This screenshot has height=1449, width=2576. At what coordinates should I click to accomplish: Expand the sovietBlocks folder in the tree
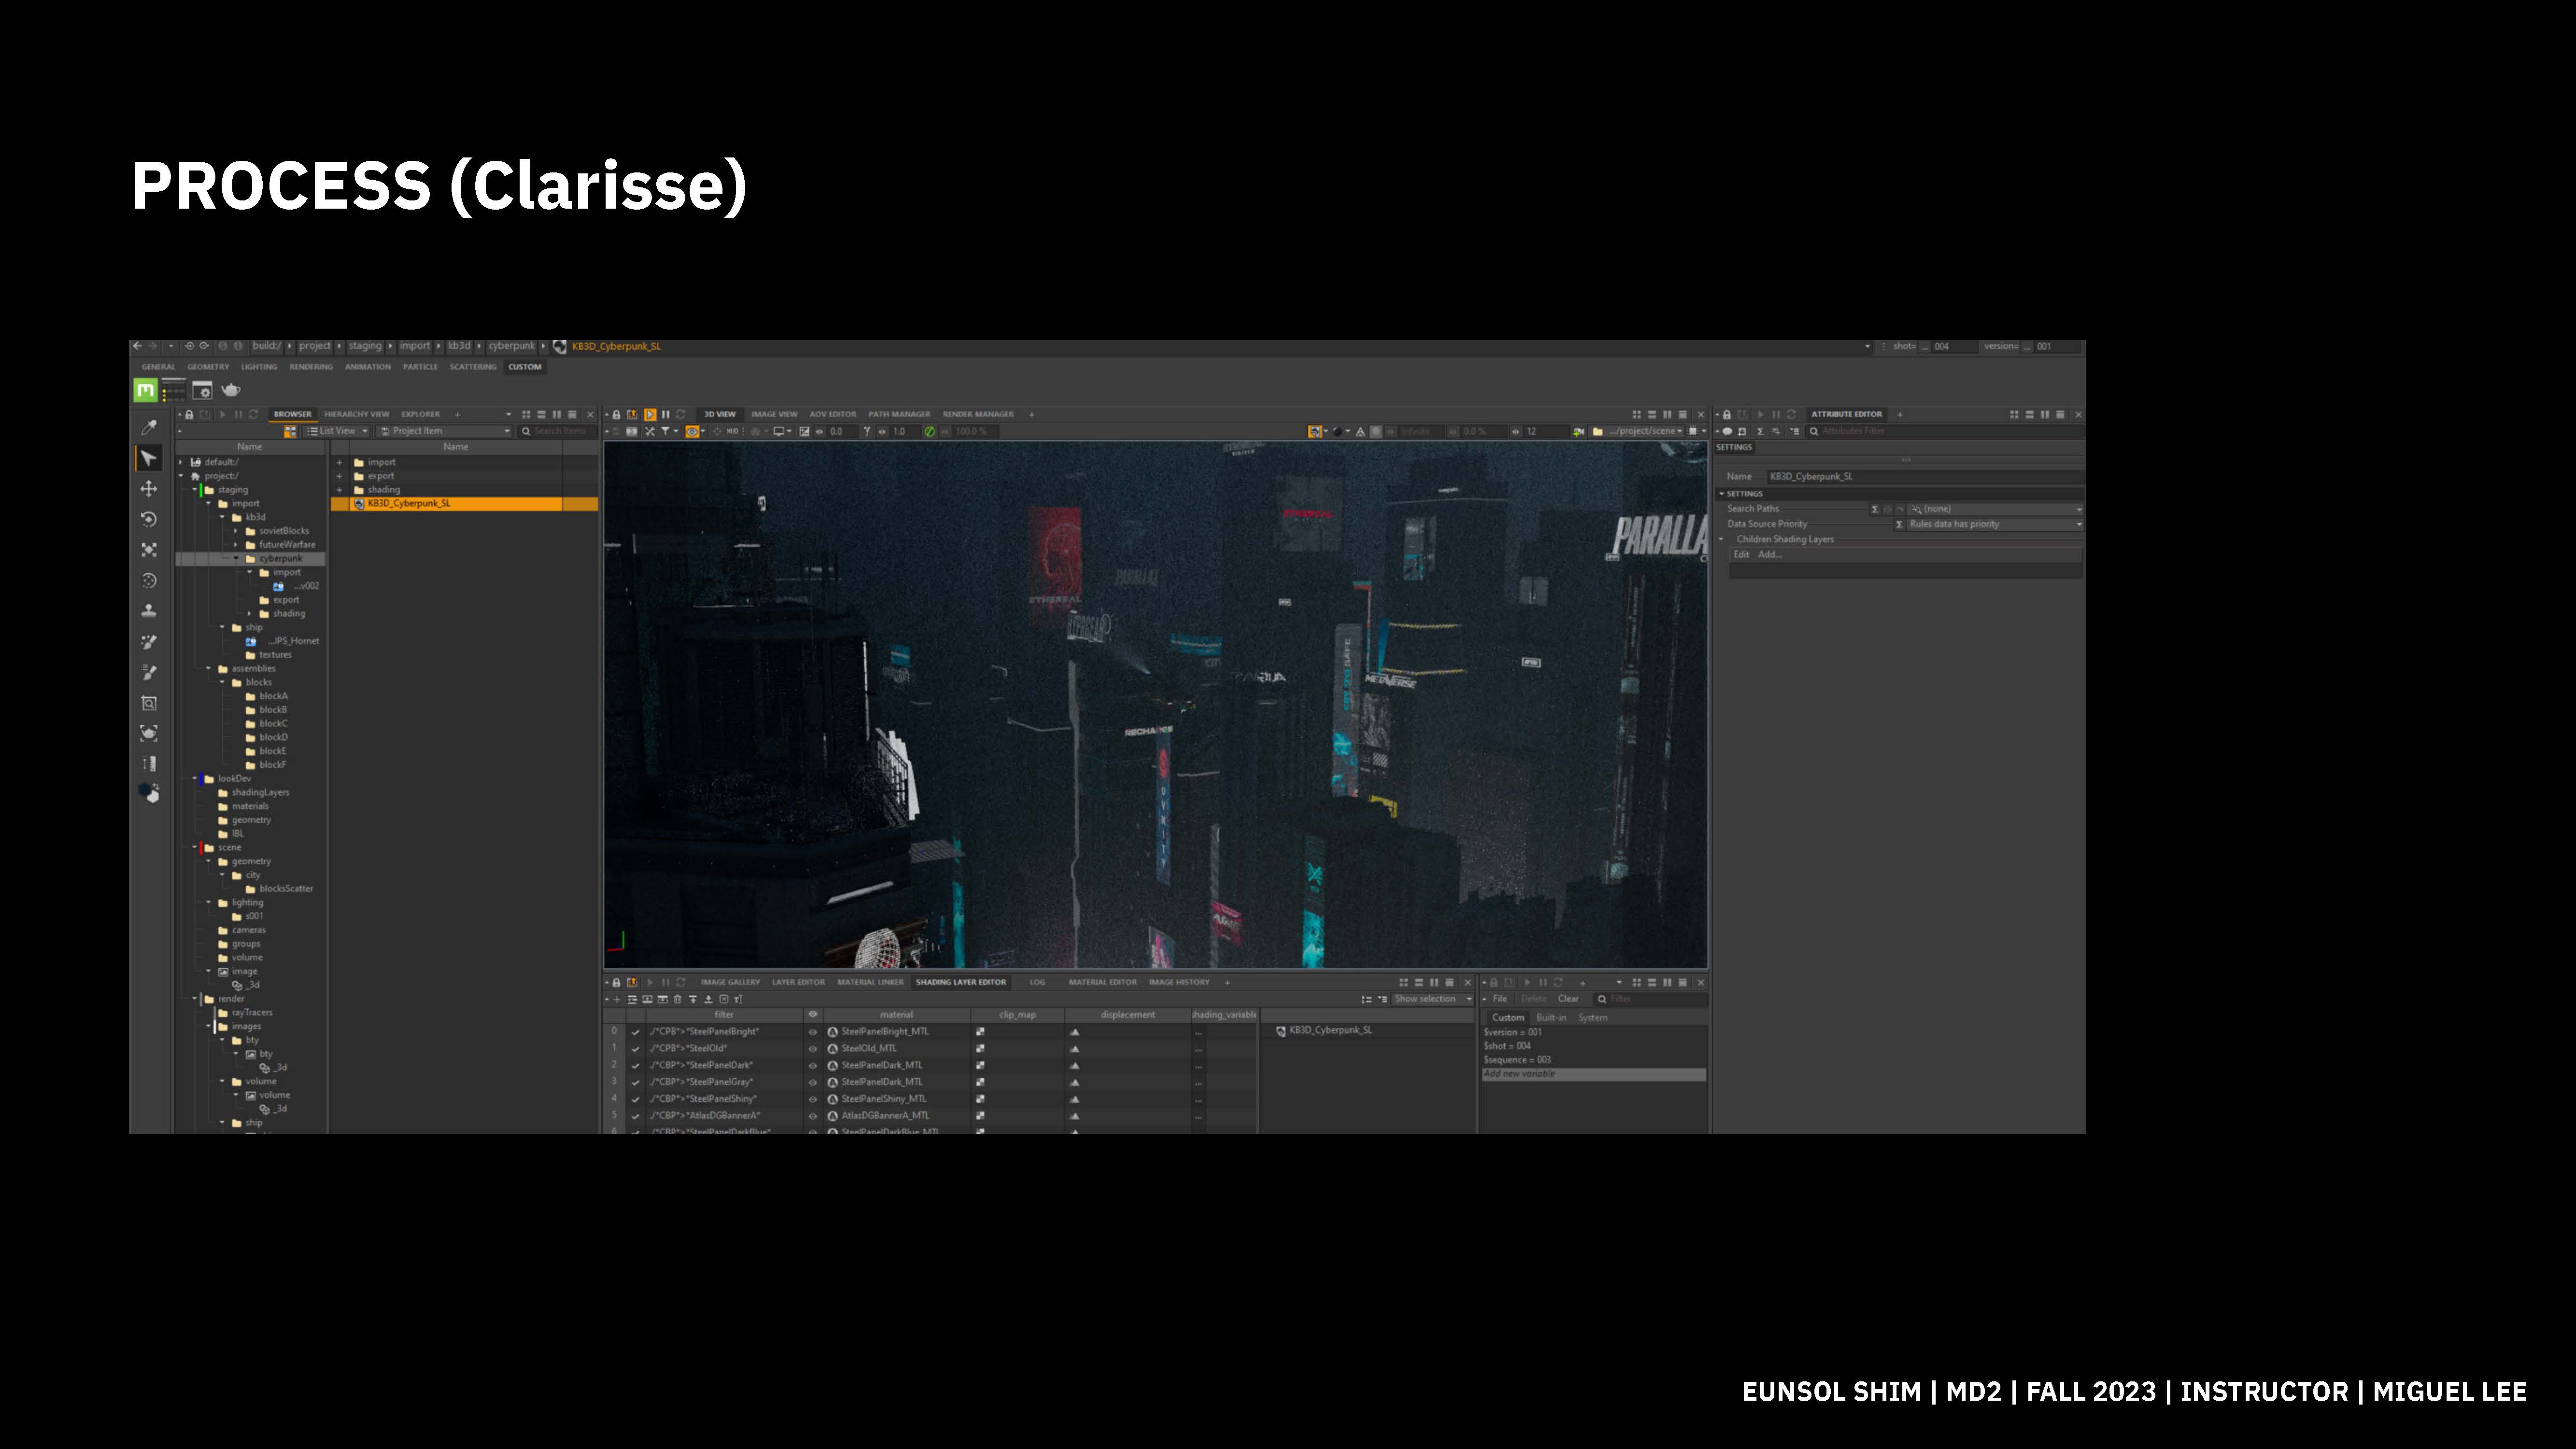coord(236,531)
